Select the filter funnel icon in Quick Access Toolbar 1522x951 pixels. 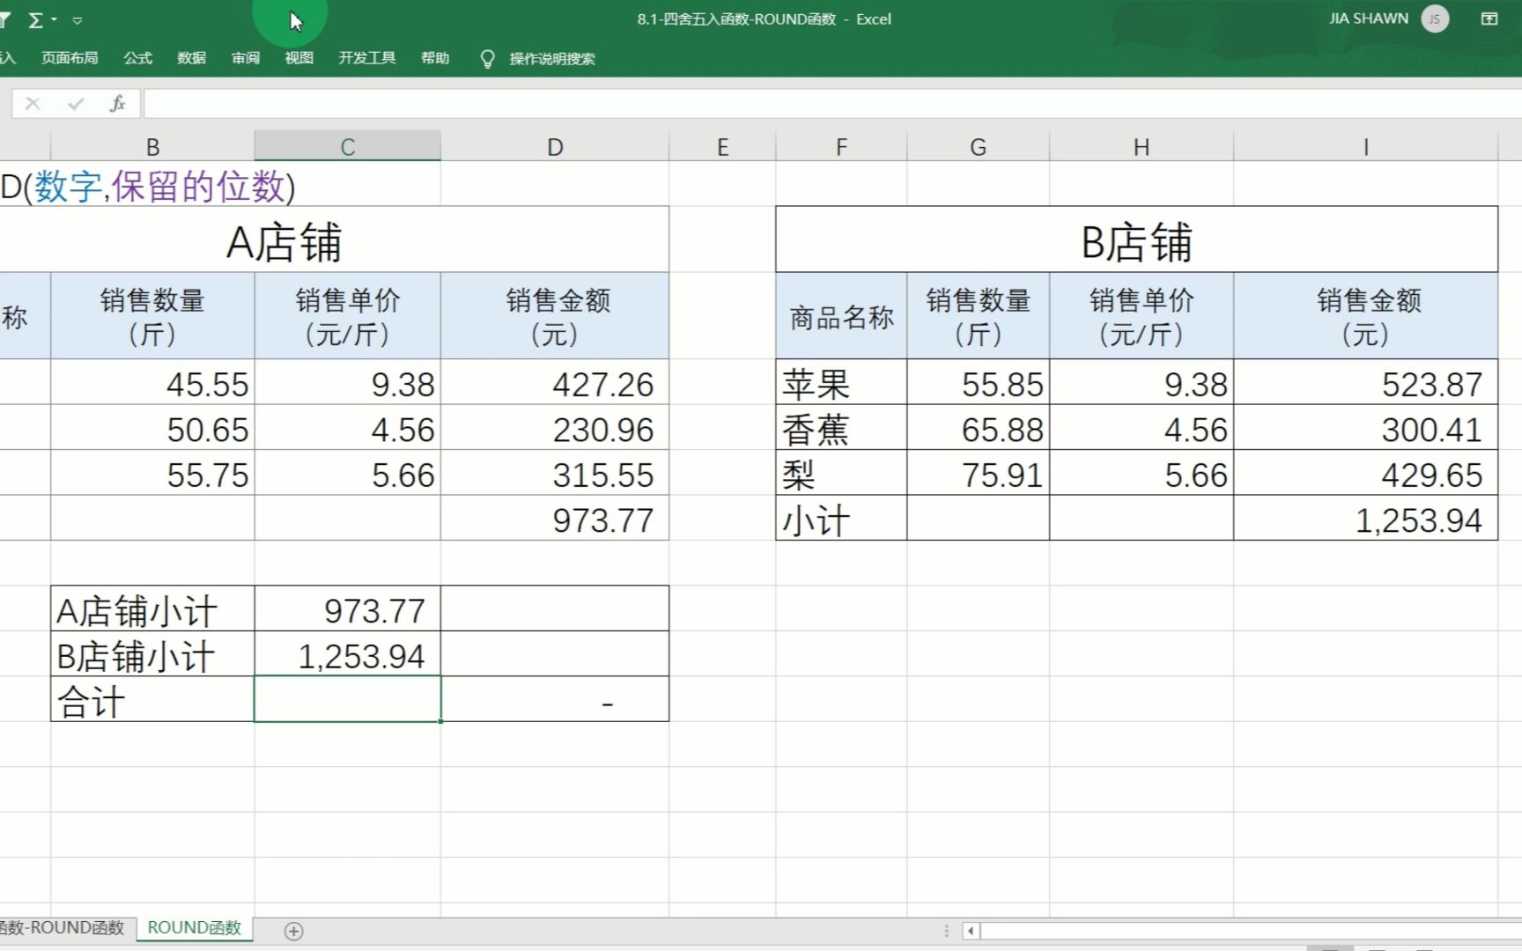tap(5, 18)
